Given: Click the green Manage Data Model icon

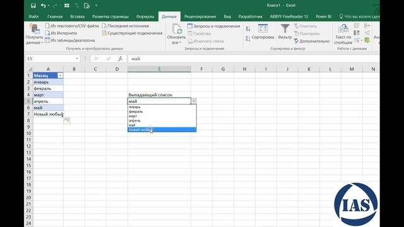Looking at the screenshot, I should tap(367, 40).
